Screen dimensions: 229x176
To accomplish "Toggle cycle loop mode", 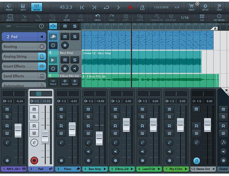I will click(x=106, y=7).
